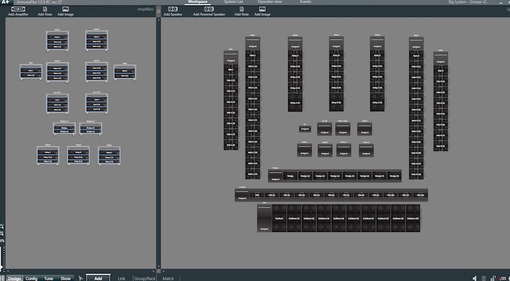The height and width of the screenshot is (281, 510).
Task: Click the Add Amplifier icon
Action: [x=17, y=9]
